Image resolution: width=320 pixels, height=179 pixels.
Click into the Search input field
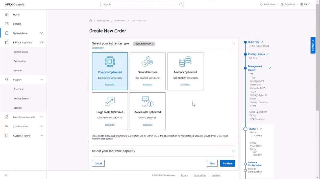coord(139,4)
